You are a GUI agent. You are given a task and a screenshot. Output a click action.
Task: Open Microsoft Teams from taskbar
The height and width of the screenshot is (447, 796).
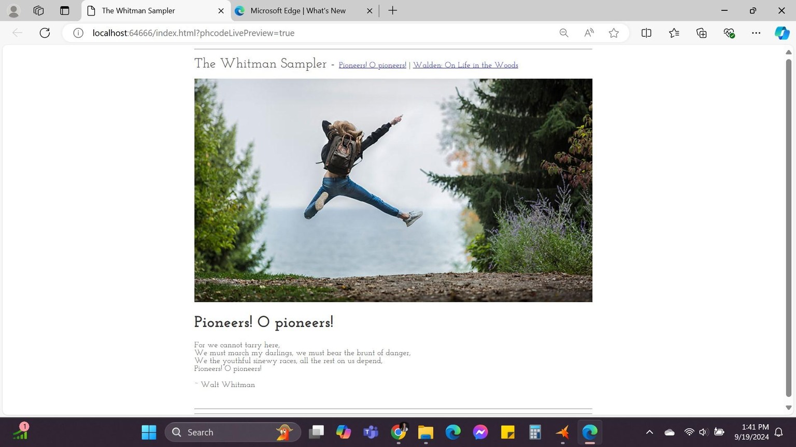coord(371,432)
